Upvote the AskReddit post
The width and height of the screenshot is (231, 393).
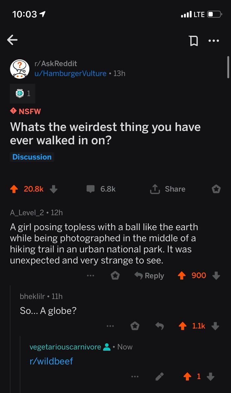pos(14,189)
